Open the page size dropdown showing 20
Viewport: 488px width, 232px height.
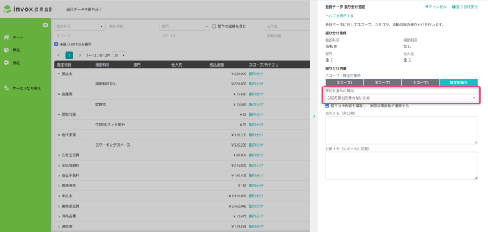[x=120, y=56]
